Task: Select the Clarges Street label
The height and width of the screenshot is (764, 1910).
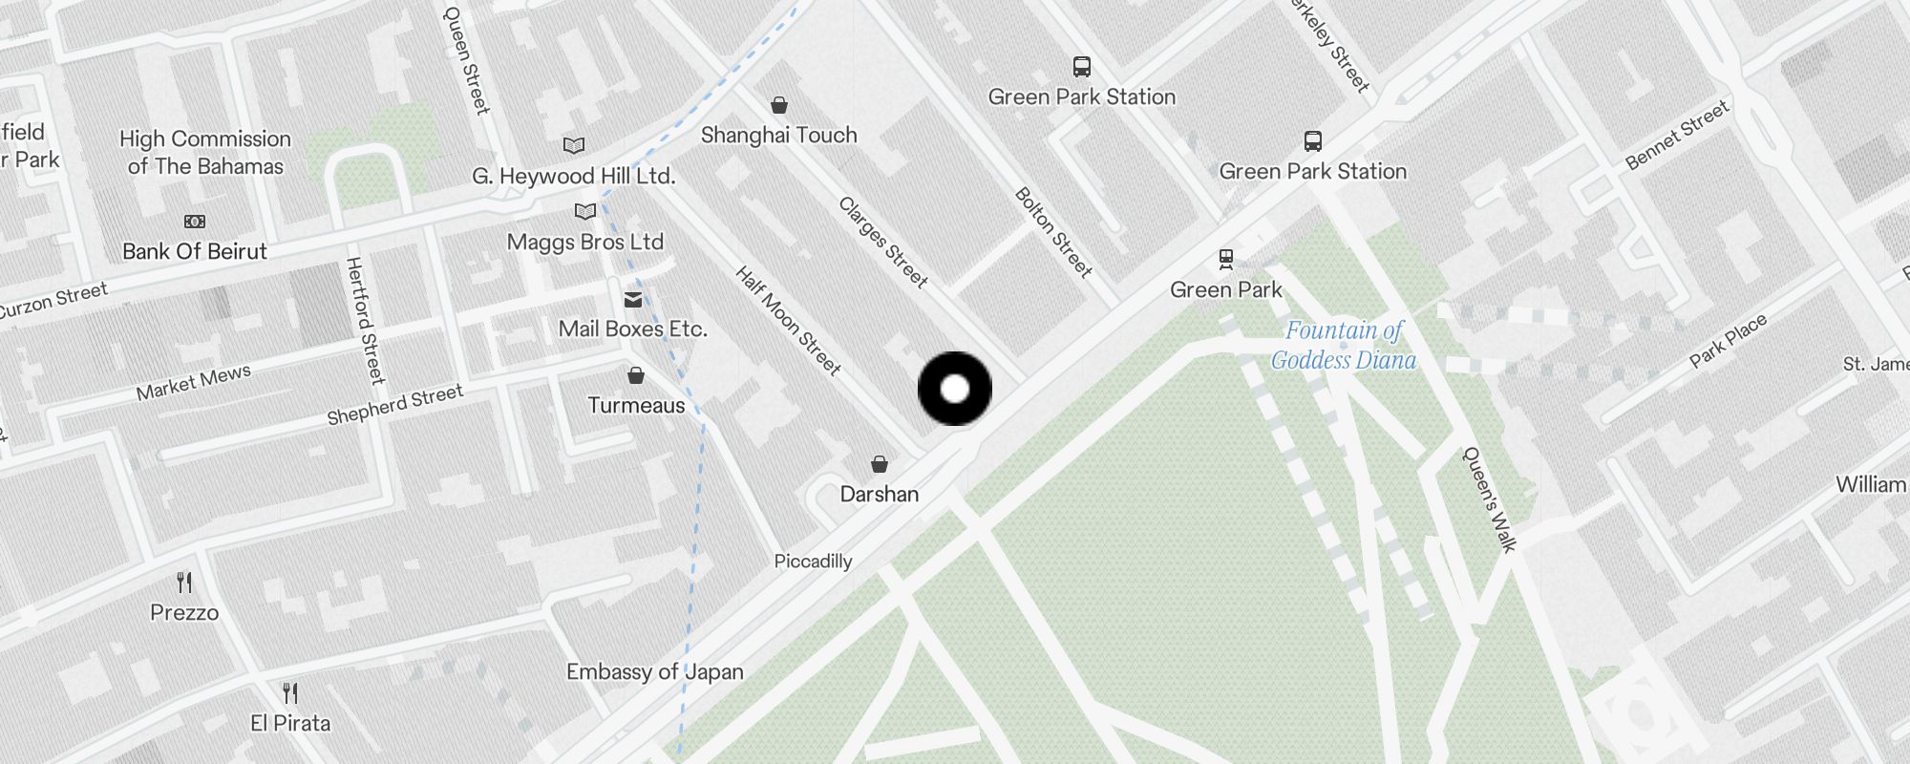Action: 883,243
